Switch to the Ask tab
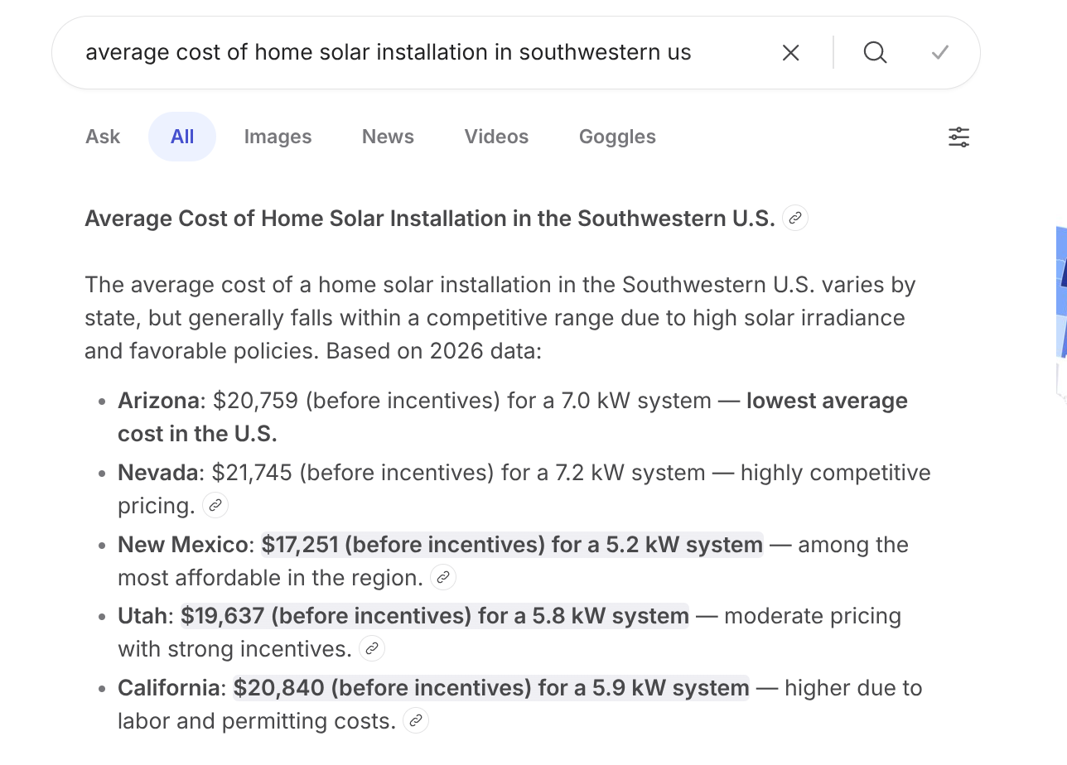Viewport: 1067px width, 765px height. point(103,137)
